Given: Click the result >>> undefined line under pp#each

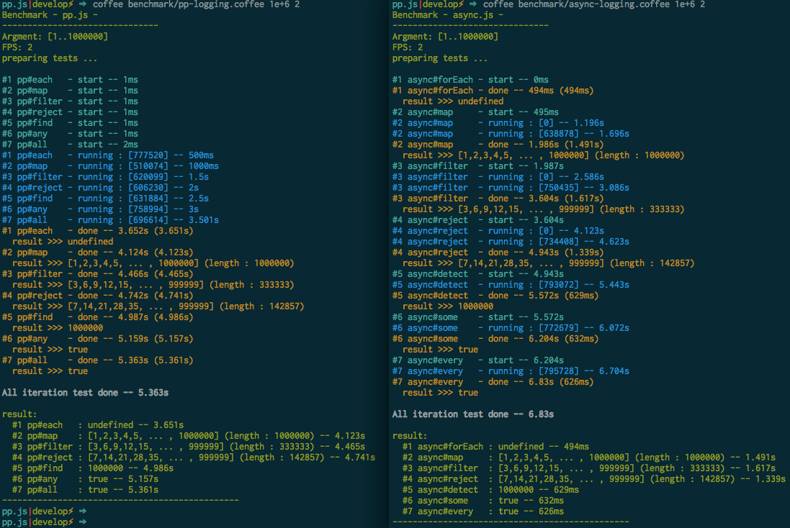Looking at the screenshot, I should pyautogui.click(x=63, y=241).
